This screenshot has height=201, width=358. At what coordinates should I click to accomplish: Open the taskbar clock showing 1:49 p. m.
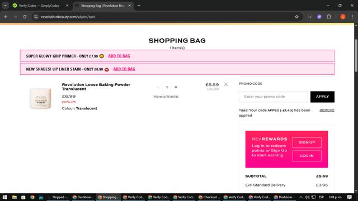tap(335, 197)
